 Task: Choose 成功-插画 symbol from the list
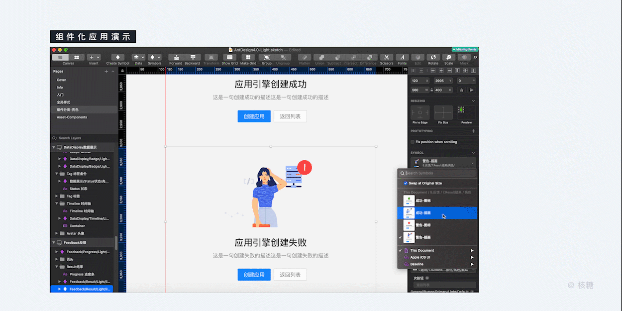point(437,213)
